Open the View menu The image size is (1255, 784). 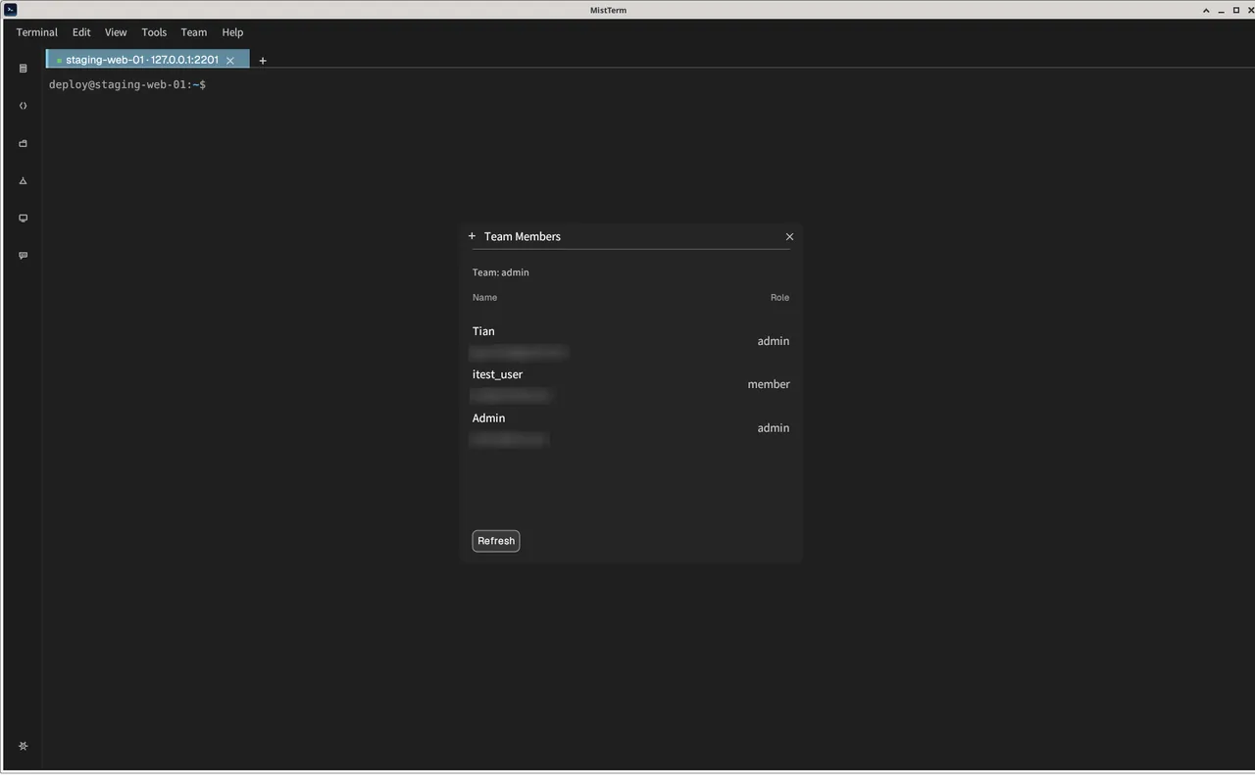[116, 32]
